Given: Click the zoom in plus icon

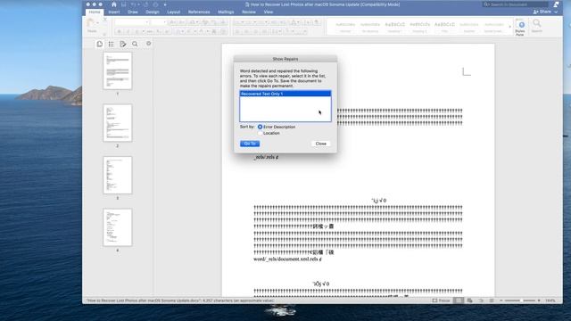Looking at the screenshot, I should [539, 300].
